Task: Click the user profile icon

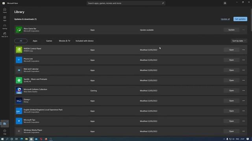Action: 225,3
